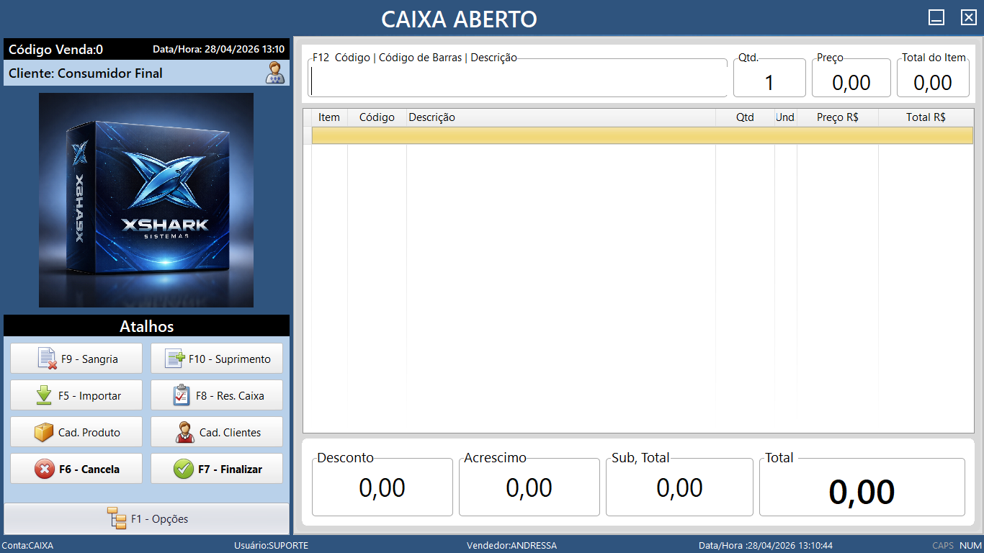The height and width of the screenshot is (553, 984).
Task: Click the Descrição column header
Action: (x=561, y=117)
